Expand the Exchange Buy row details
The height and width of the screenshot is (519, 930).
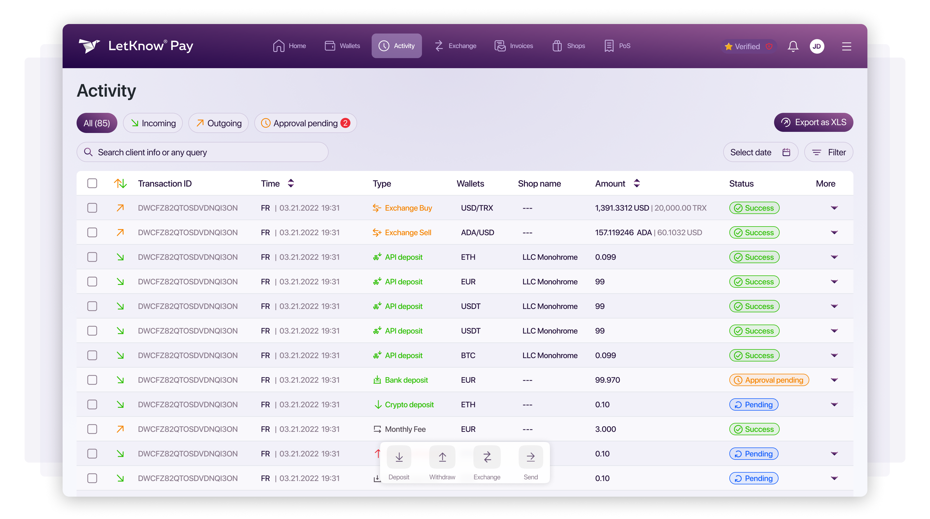(x=834, y=208)
